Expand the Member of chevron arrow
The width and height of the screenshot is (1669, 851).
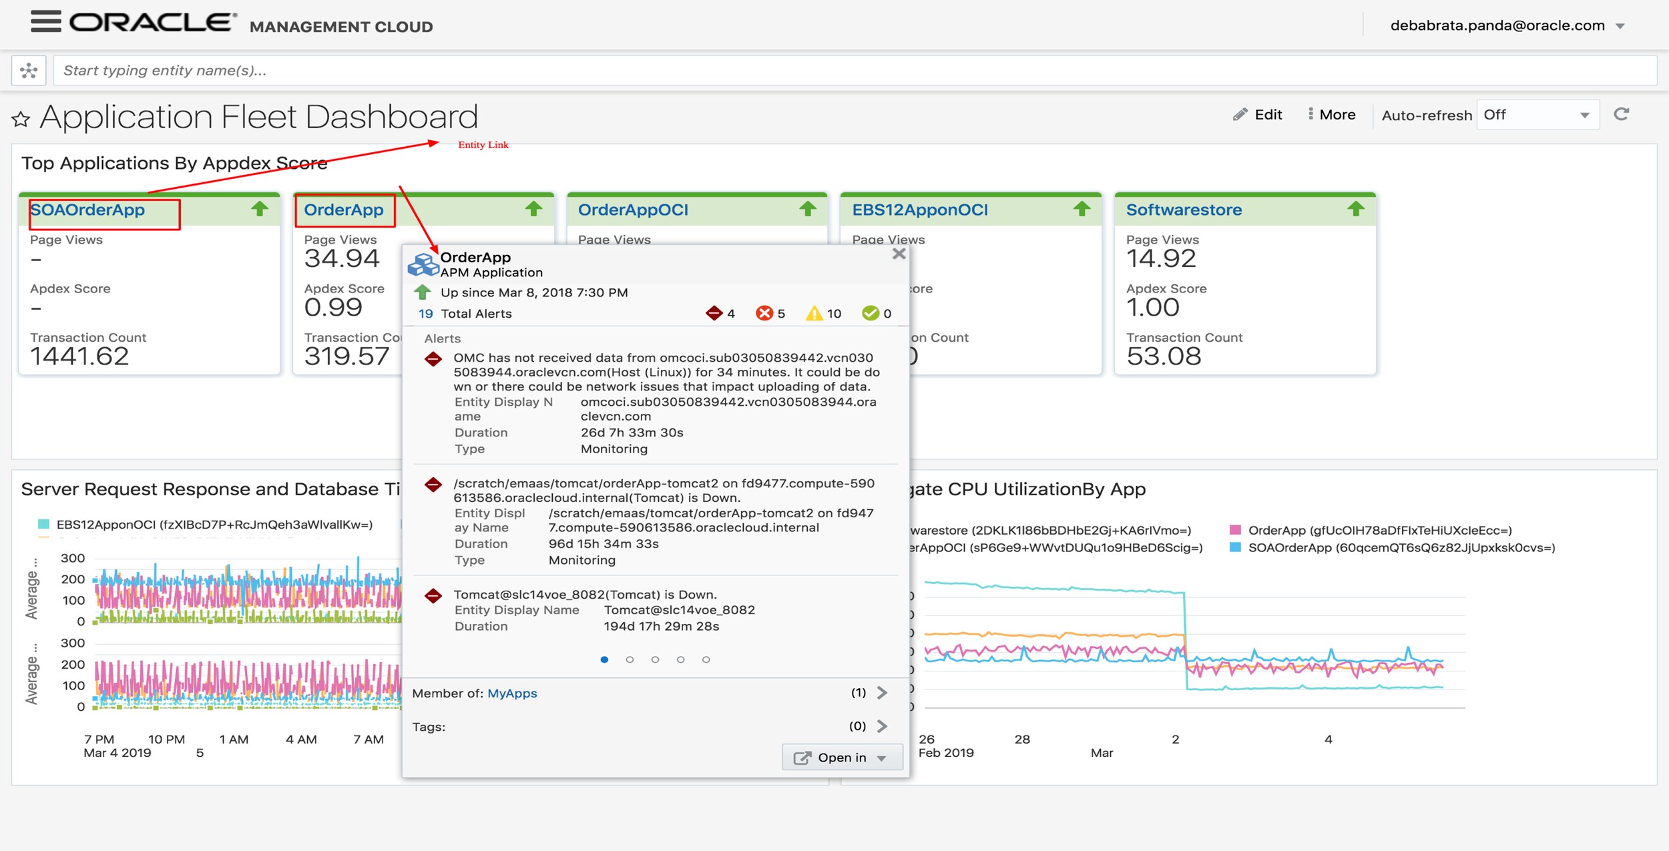click(x=882, y=693)
